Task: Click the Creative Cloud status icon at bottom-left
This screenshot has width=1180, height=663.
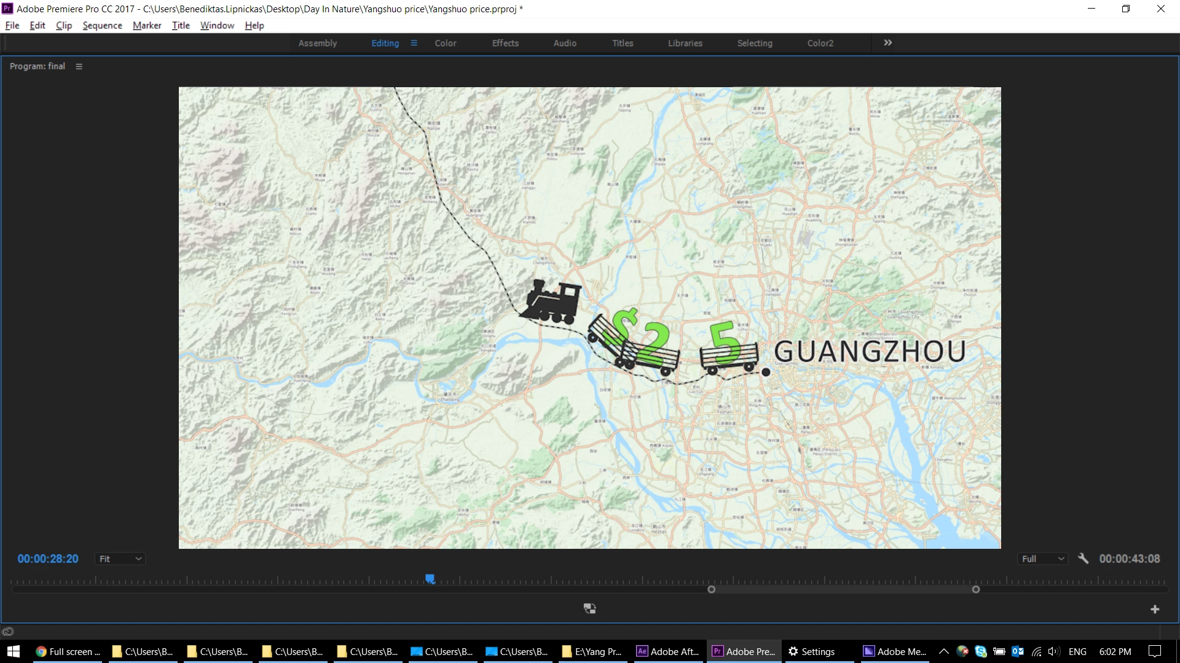Action: (x=8, y=632)
